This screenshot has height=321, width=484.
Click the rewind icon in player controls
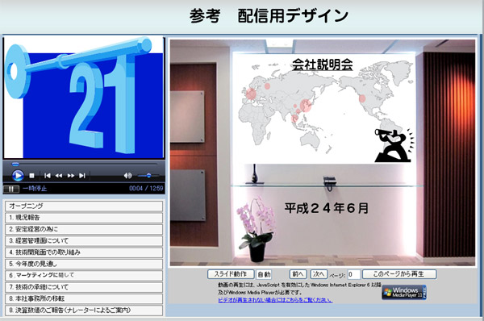click(59, 176)
